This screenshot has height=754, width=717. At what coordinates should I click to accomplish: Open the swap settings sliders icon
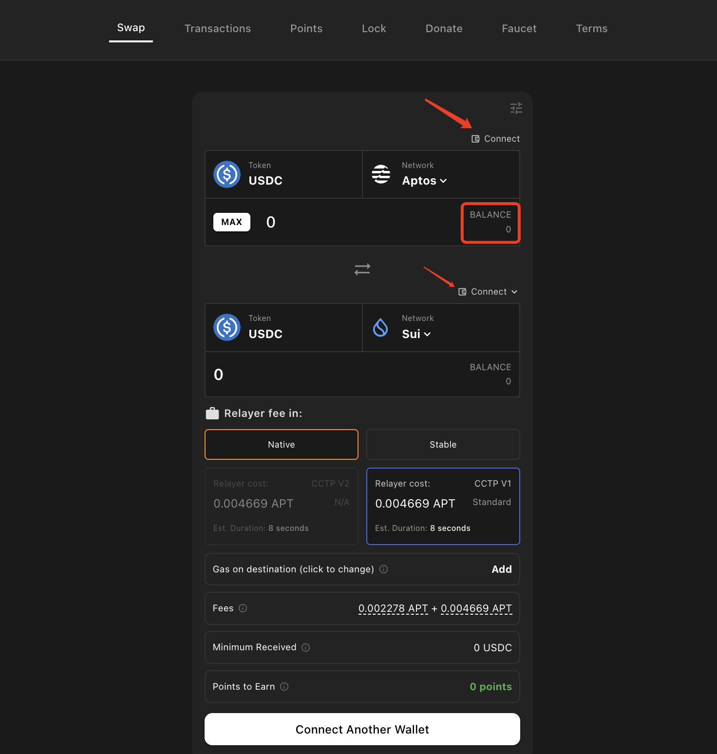tap(516, 108)
